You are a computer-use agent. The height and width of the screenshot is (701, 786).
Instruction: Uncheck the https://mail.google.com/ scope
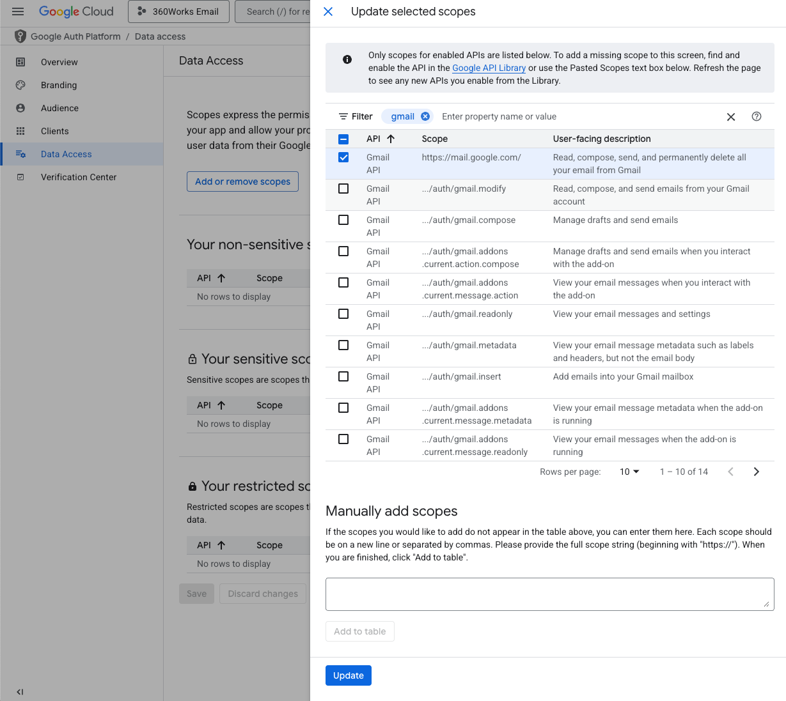(343, 157)
